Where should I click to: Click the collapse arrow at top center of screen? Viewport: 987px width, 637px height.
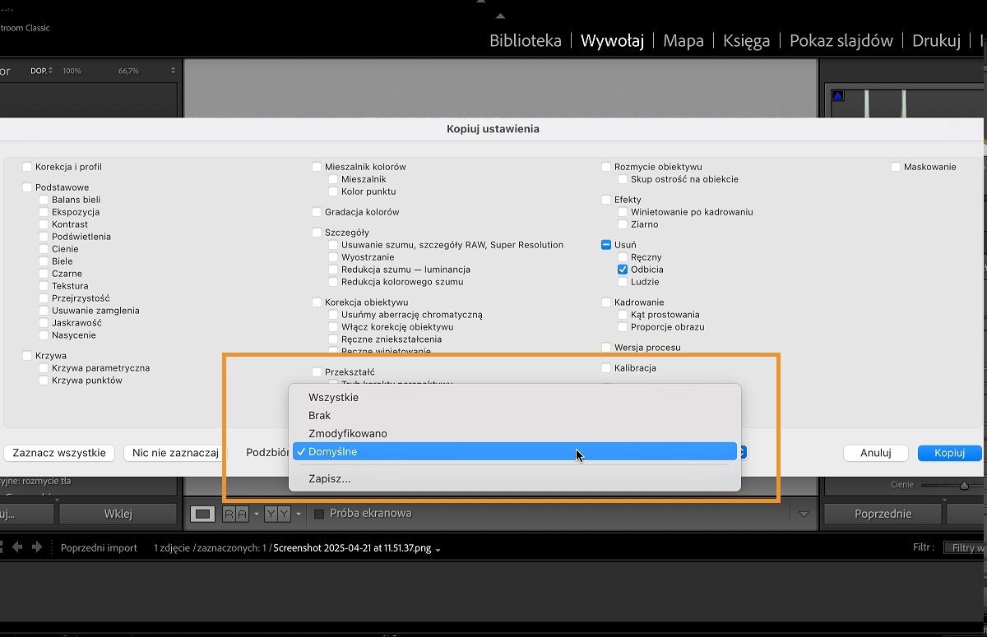501,14
